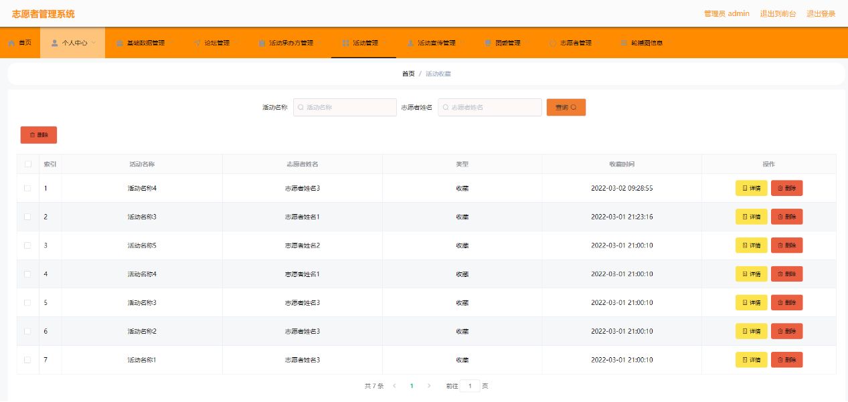Delete row index 7 with its 删除 button
The image size is (848, 402).
[787, 360]
